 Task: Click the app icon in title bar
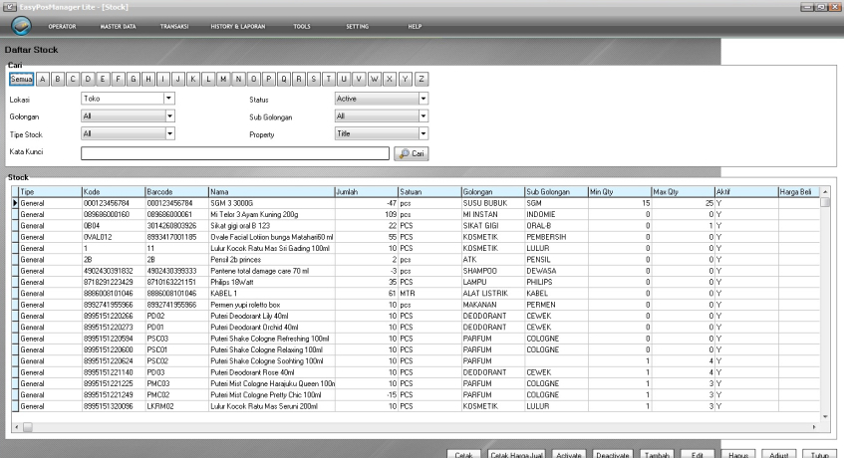pos(9,6)
